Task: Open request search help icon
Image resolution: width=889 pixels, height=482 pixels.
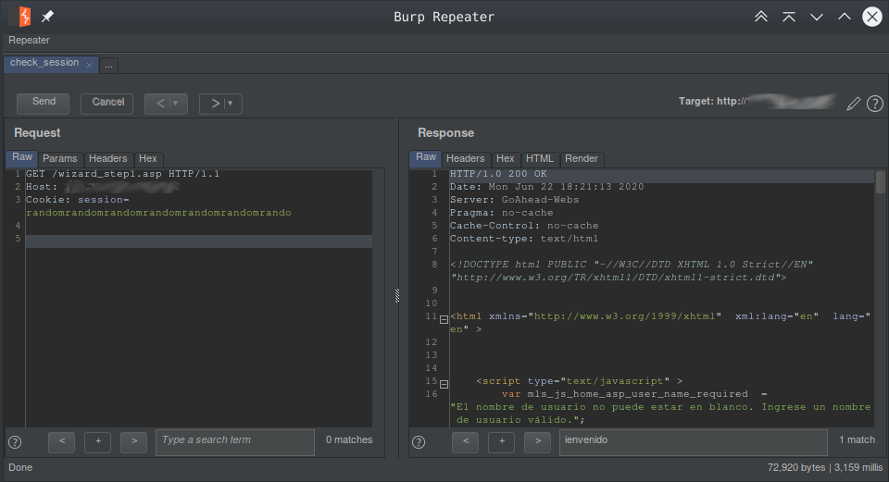Action: coord(15,442)
